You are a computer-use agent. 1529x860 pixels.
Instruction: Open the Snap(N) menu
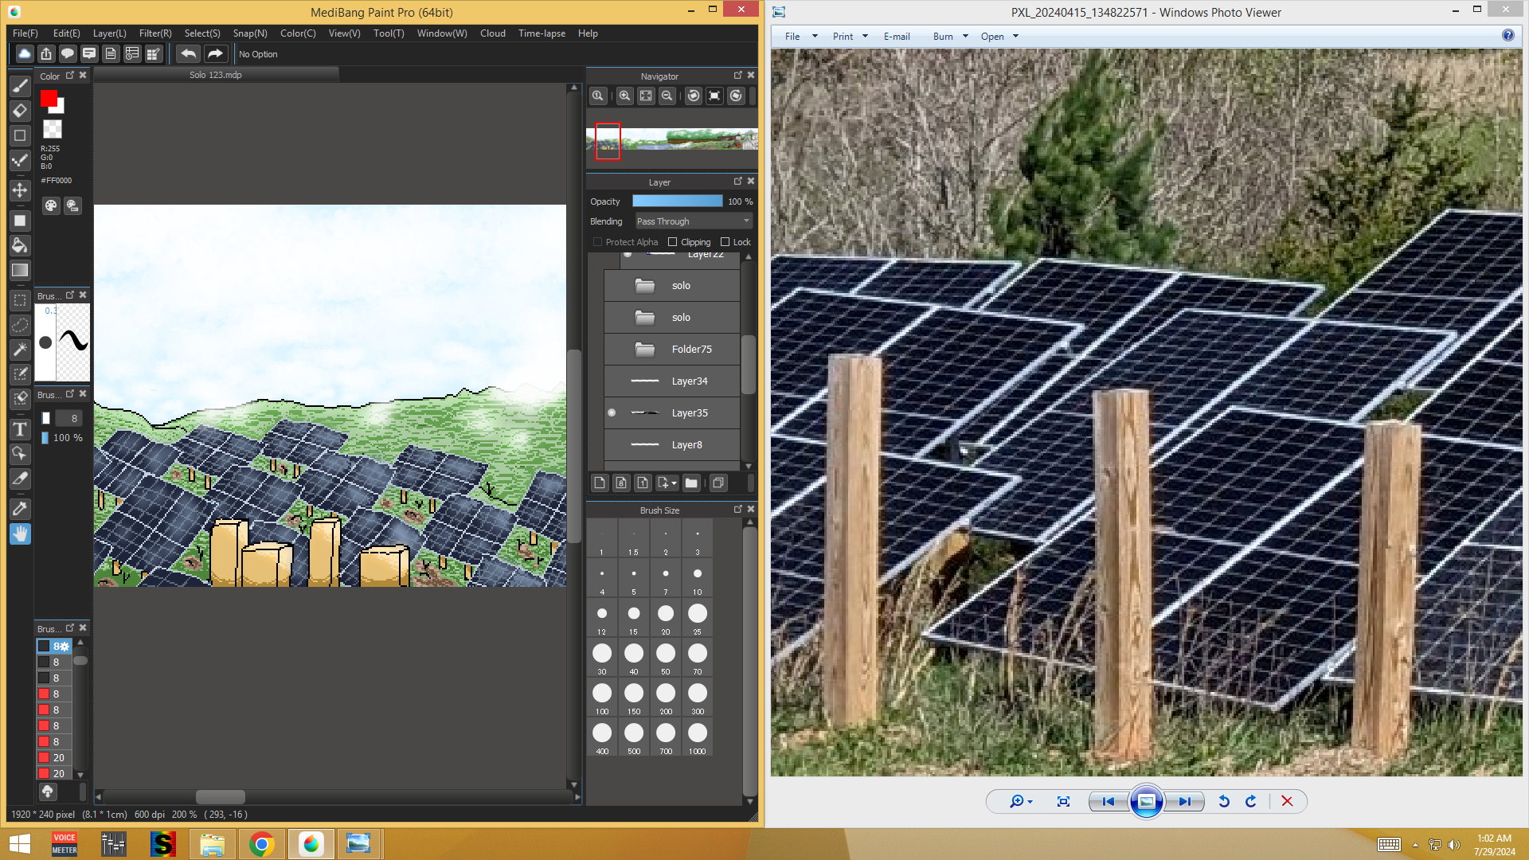[x=250, y=33]
